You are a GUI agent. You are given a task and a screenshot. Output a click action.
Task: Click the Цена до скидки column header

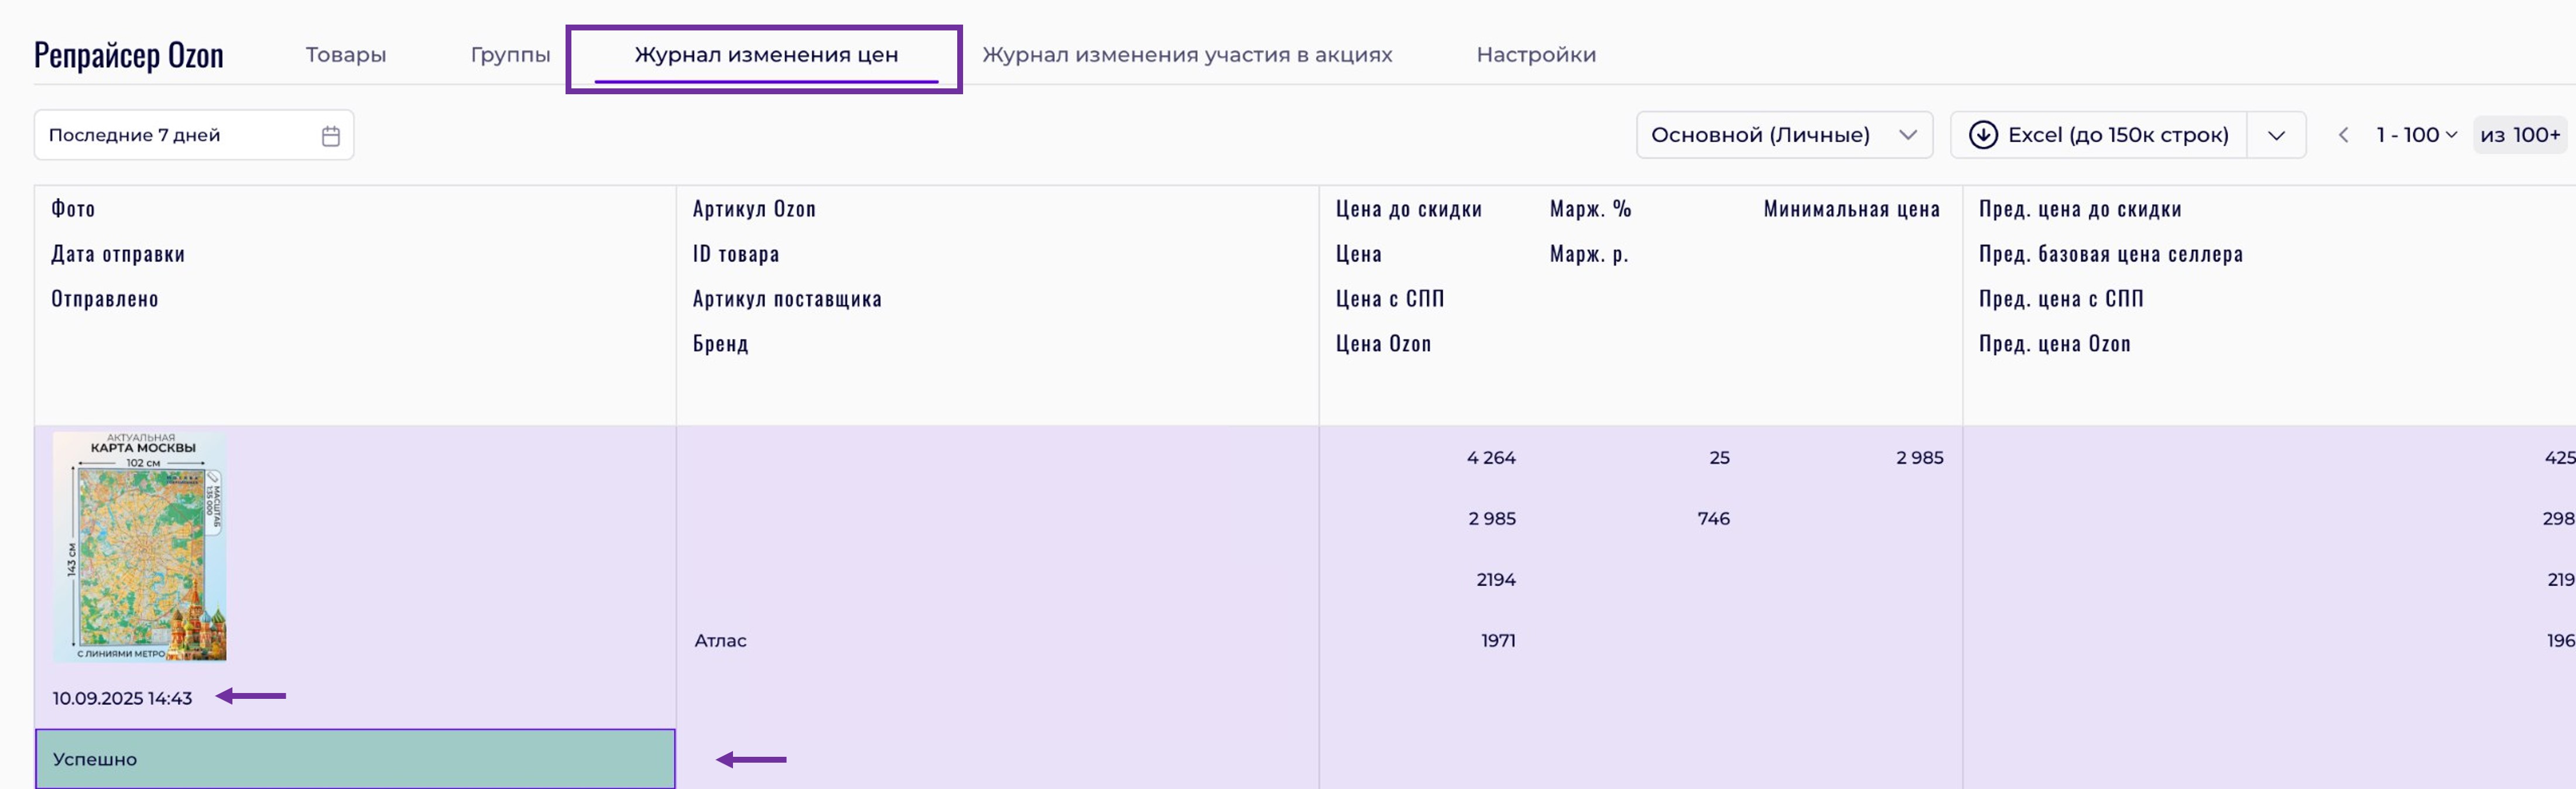(x=1408, y=209)
